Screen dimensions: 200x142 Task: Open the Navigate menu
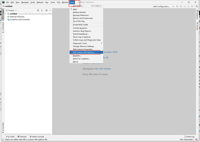pos(25,2)
